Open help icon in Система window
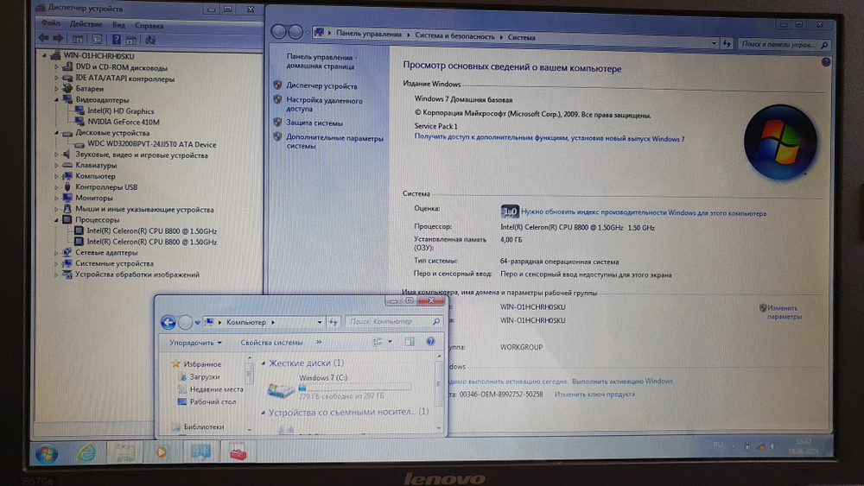 point(825,62)
